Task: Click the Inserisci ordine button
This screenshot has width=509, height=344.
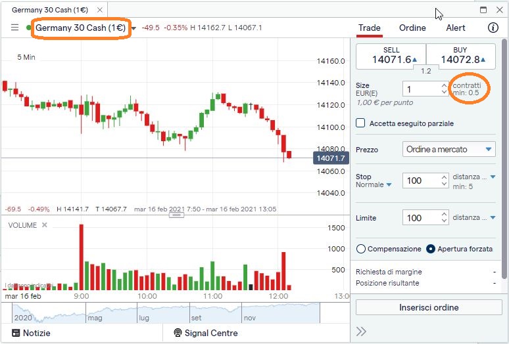Action: click(429, 307)
